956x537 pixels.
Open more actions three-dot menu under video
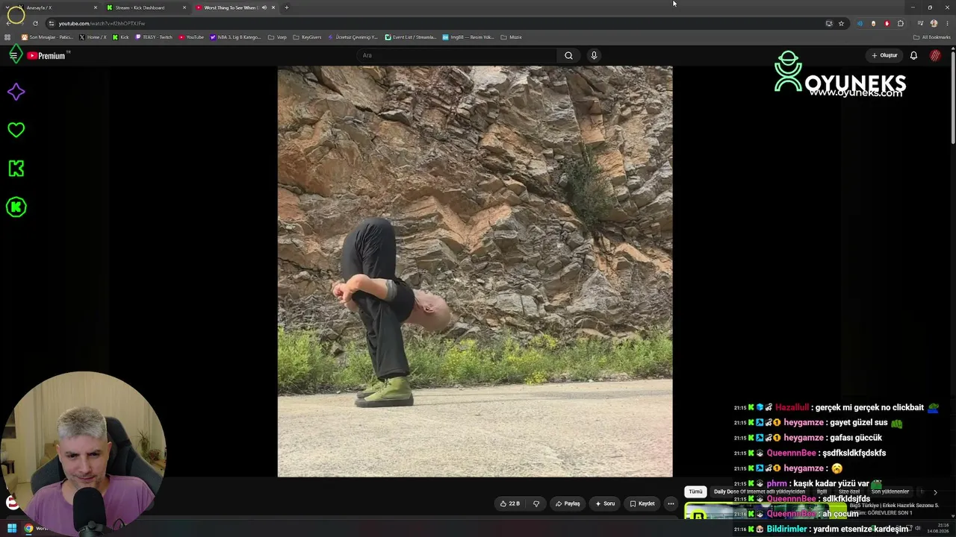tap(671, 503)
